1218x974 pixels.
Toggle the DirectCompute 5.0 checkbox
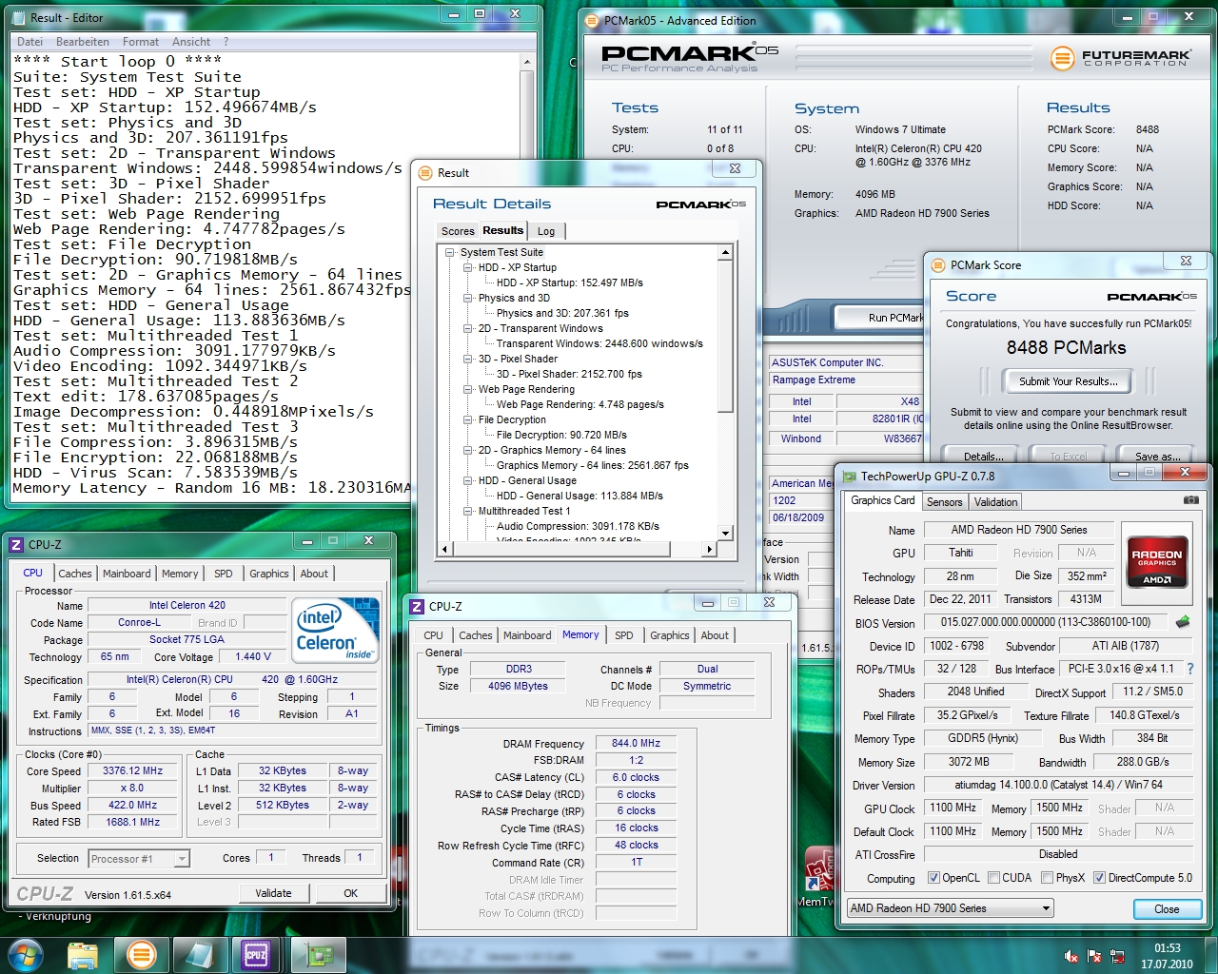(x=1099, y=878)
